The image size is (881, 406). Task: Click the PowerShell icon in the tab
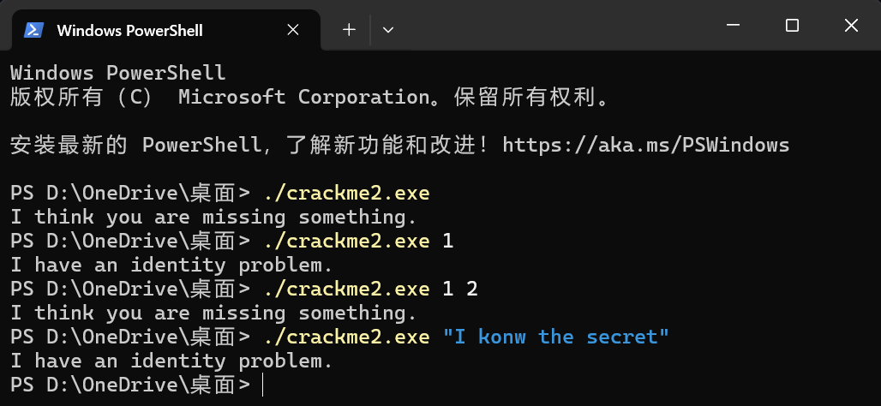click(33, 30)
